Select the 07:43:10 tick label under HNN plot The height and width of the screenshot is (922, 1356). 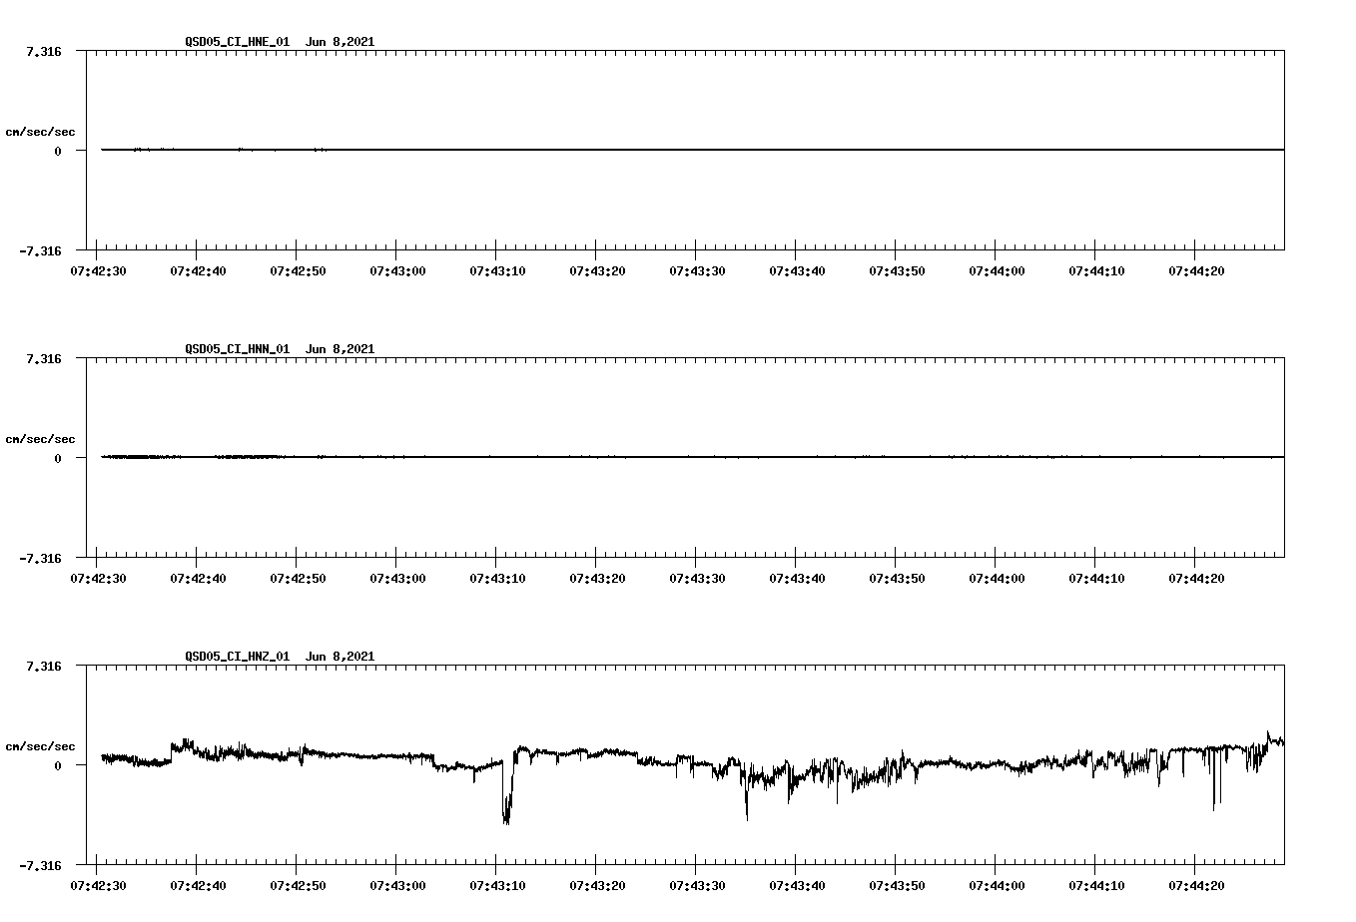point(497,578)
